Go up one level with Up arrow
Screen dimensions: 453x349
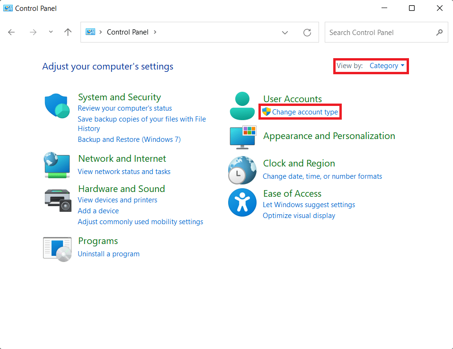click(x=68, y=32)
